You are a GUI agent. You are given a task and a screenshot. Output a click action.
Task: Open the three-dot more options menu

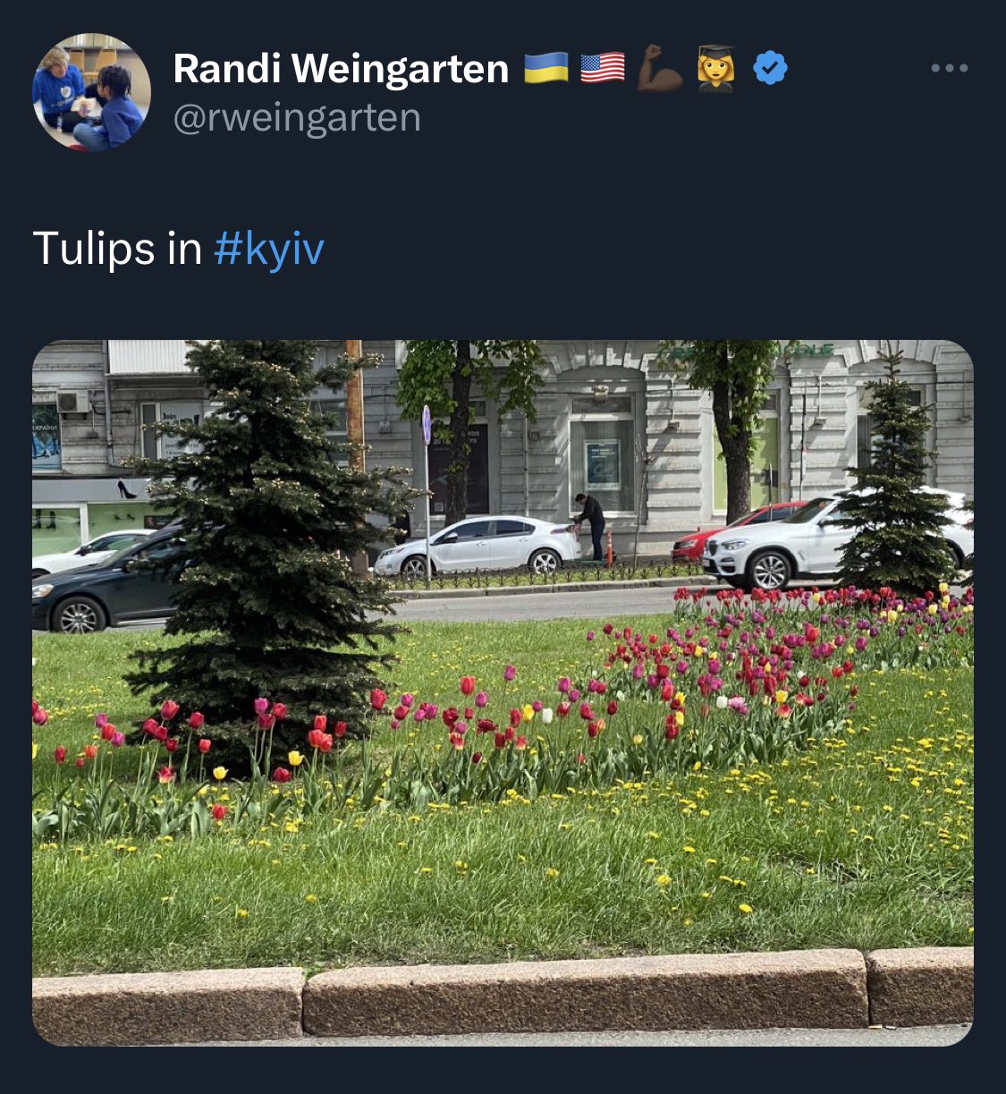(x=949, y=68)
